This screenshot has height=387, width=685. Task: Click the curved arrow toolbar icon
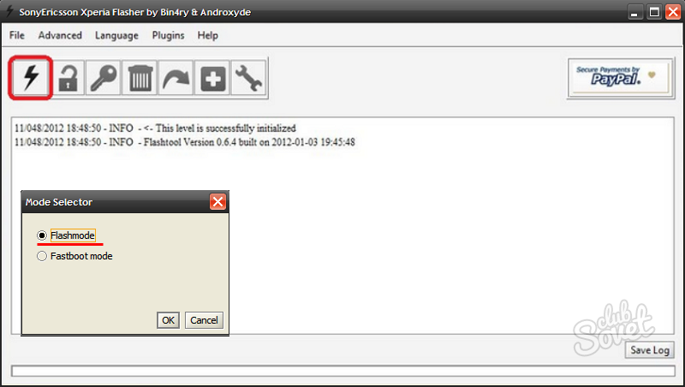tap(176, 78)
